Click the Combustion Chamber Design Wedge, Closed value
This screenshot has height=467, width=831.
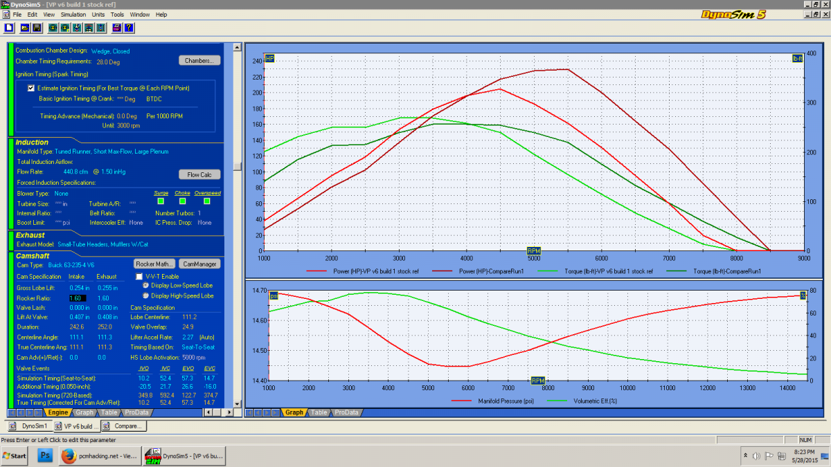[x=110, y=51]
